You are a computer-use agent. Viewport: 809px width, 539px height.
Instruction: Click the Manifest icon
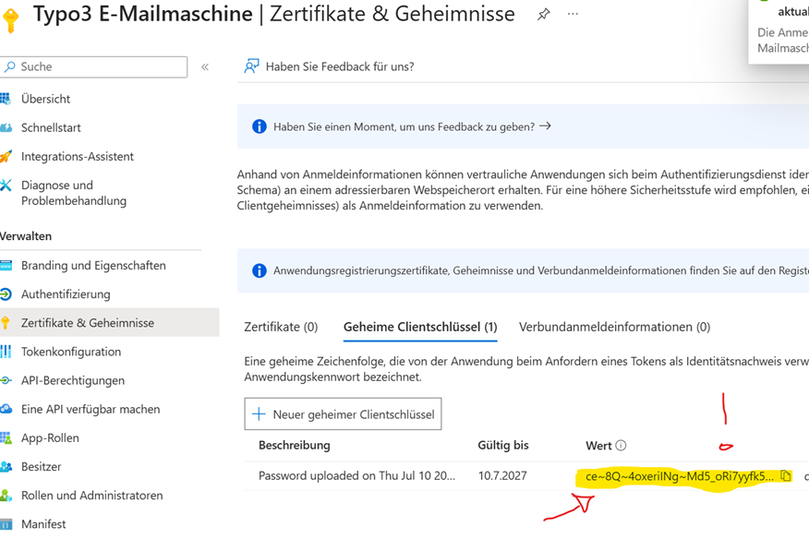coord(6,524)
